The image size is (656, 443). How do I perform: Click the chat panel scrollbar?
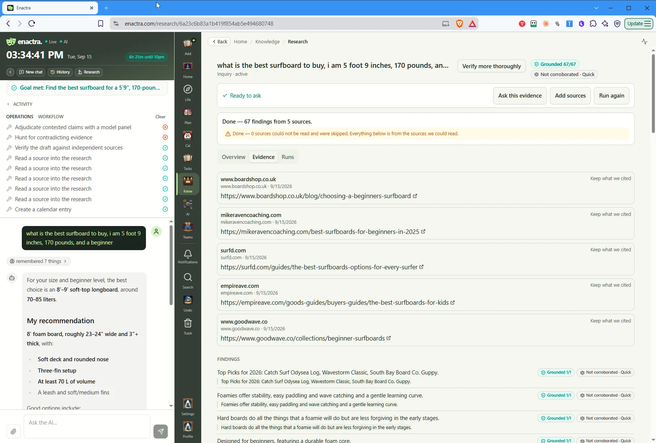171,265
